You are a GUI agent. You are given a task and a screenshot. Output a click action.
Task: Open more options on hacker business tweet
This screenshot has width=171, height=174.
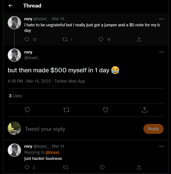coord(162,146)
